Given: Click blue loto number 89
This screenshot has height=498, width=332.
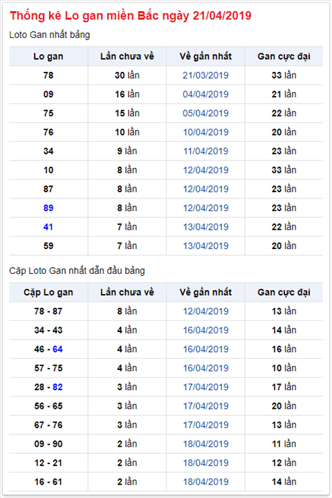Looking at the screenshot, I should point(48,208).
